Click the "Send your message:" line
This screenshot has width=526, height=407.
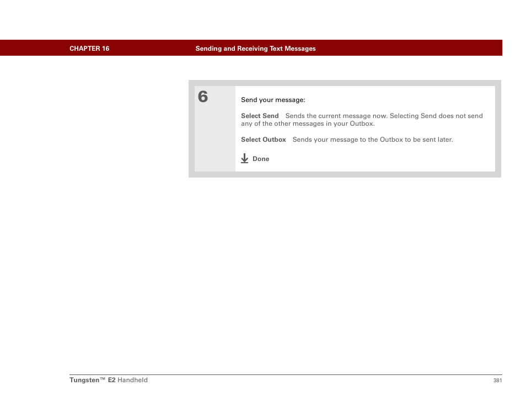click(273, 100)
